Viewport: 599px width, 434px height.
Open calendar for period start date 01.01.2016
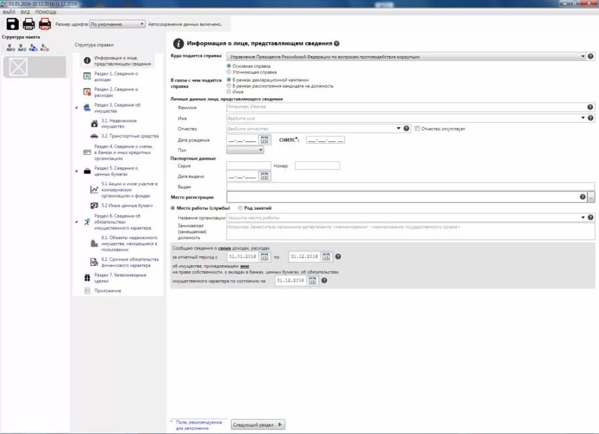pyautogui.click(x=264, y=256)
